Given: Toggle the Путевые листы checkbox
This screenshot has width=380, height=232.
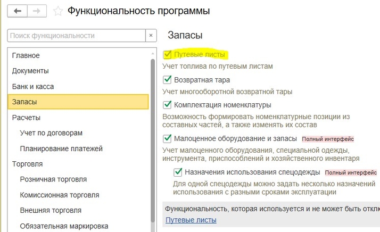Looking at the screenshot, I should (x=168, y=55).
